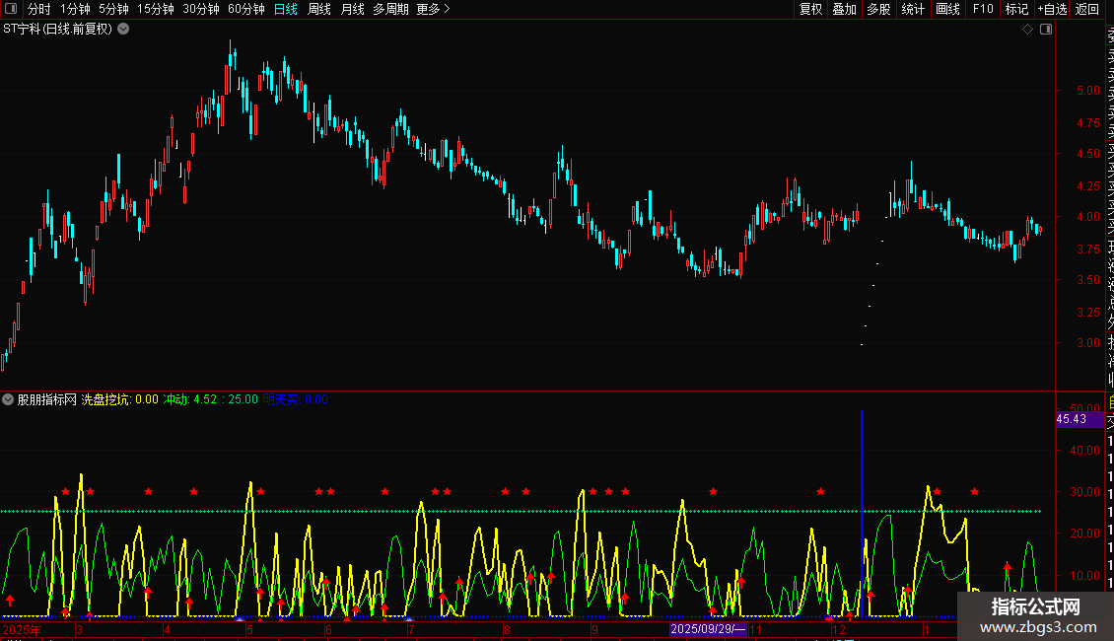
Task: Click the 45.43 value label on indicator axis
Action: (1079, 418)
